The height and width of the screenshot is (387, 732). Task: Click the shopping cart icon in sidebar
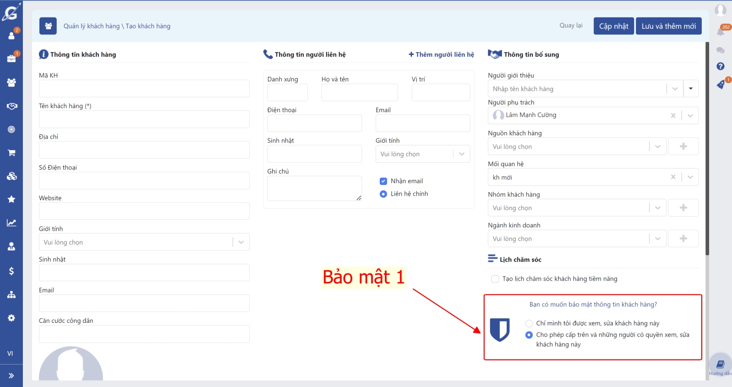coord(11,153)
